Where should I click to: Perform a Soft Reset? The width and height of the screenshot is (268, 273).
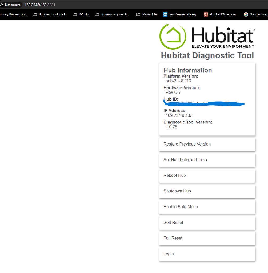207,223
